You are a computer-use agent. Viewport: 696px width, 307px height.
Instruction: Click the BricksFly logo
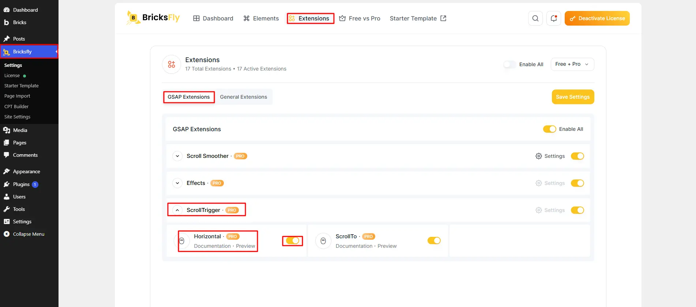153,18
